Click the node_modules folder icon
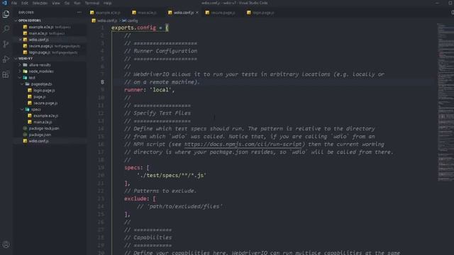 tap(26, 71)
